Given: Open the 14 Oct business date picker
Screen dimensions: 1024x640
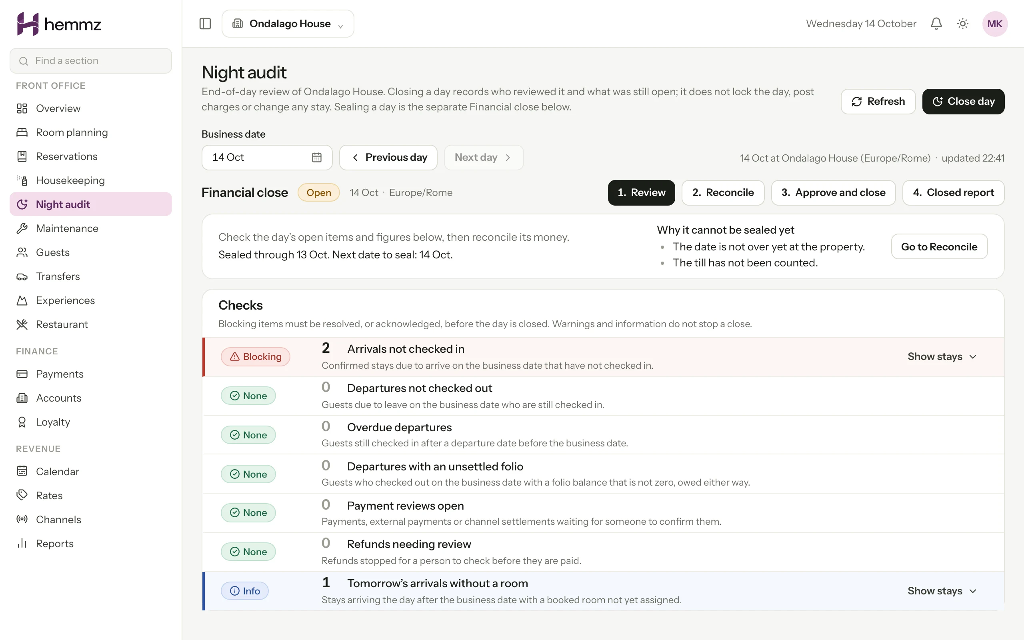Looking at the screenshot, I should (x=267, y=158).
